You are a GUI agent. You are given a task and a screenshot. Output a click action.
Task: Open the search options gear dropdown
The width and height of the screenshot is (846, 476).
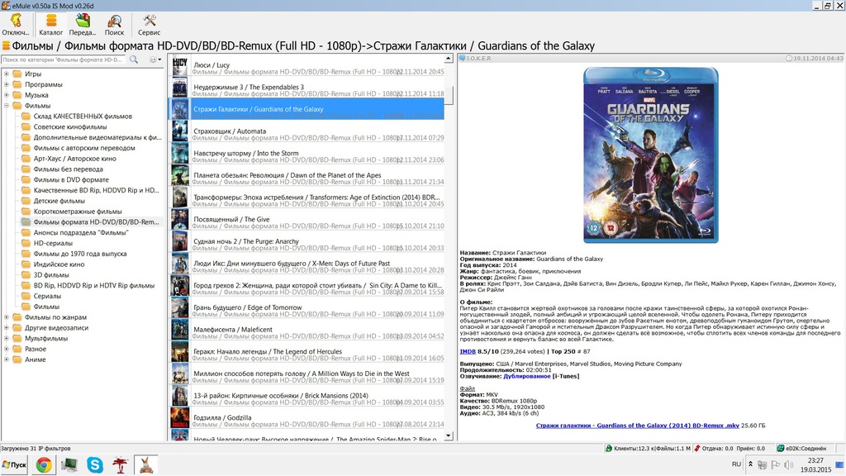[x=154, y=59]
